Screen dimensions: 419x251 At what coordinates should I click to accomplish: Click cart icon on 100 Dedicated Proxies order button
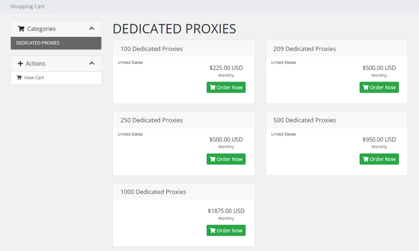pyautogui.click(x=212, y=87)
